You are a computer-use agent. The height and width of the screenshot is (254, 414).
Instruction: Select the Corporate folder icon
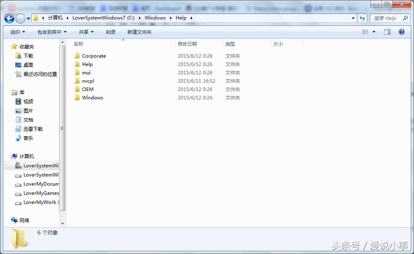[x=77, y=56]
